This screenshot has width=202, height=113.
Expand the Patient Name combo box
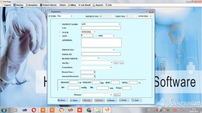(x=120, y=24)
